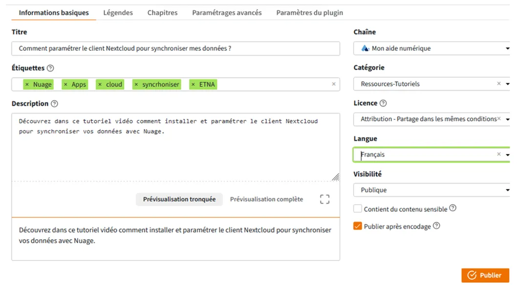The width and height of the screenshot is (517, 290).
Task: Click into the Titre text field
Action: 176,48
